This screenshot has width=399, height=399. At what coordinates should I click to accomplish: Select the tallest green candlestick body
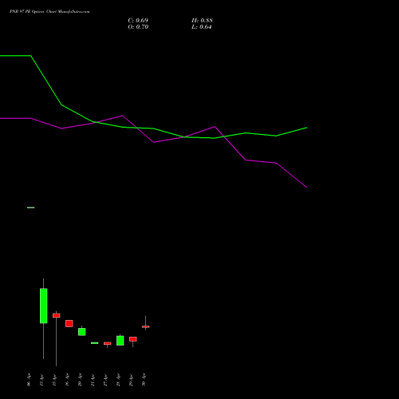point(44,306)
